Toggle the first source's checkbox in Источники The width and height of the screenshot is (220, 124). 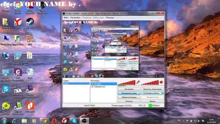click(92, 84)
